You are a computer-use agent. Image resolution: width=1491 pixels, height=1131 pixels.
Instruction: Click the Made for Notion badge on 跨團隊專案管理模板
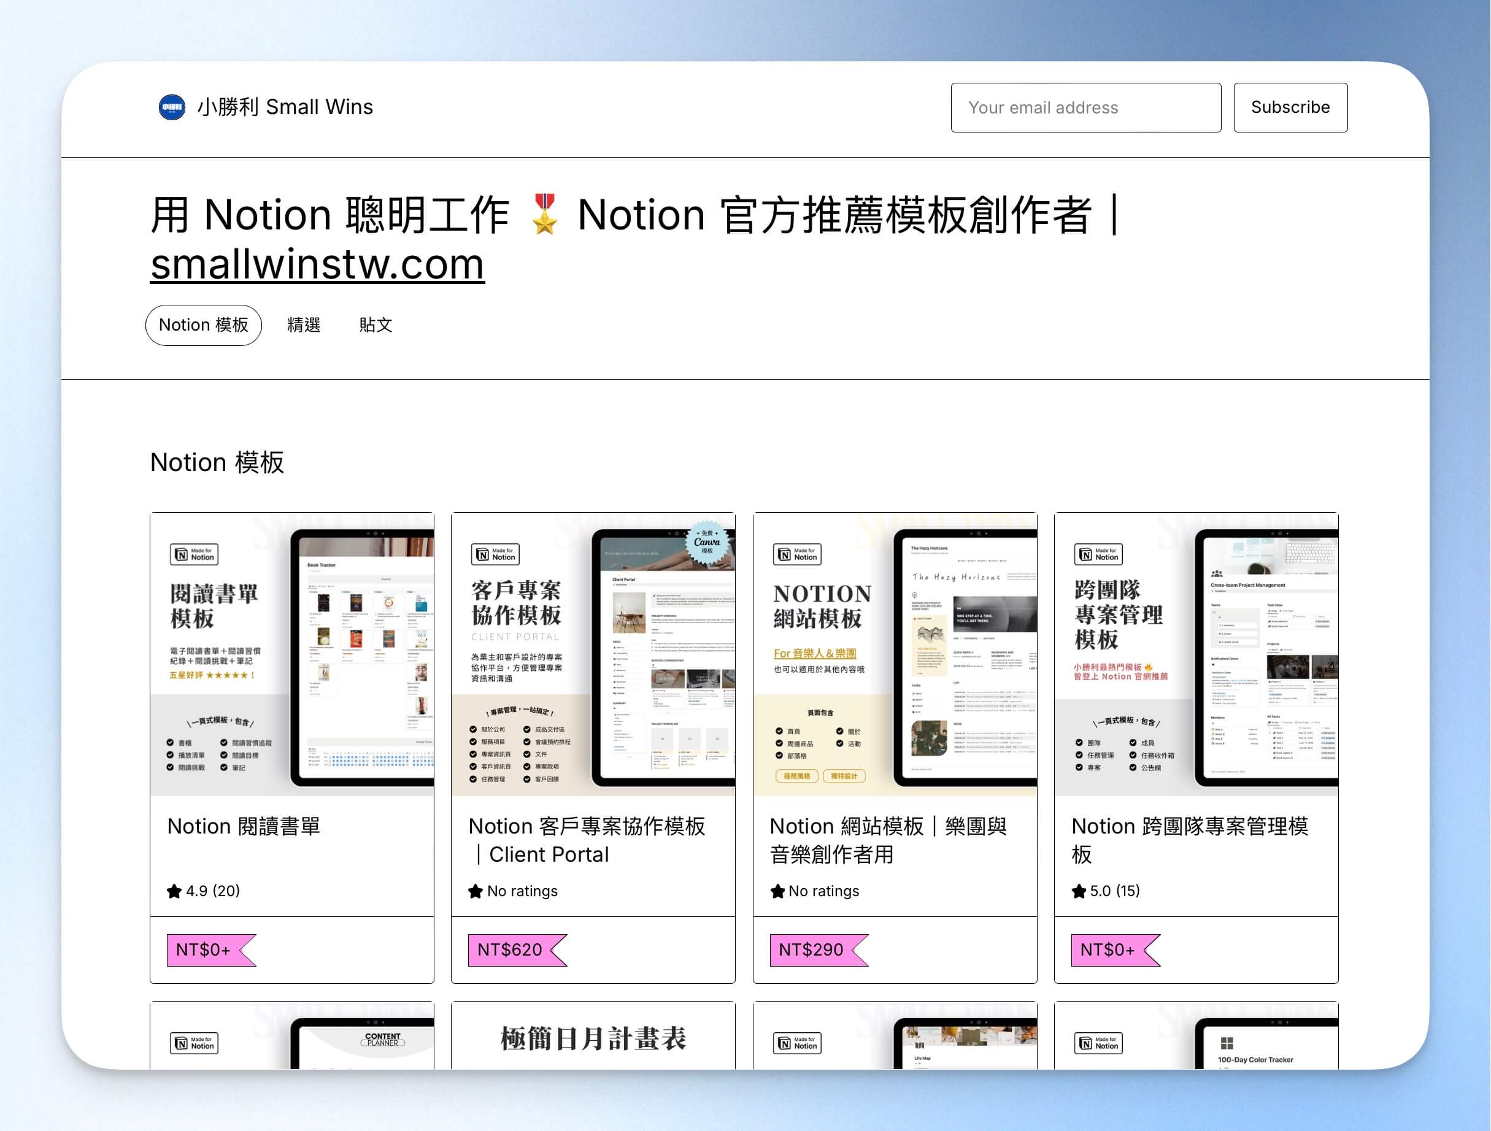point(1099,554)
